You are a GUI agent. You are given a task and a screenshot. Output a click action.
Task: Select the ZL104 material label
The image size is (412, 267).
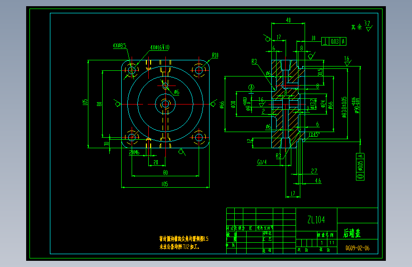click(316, 219)
